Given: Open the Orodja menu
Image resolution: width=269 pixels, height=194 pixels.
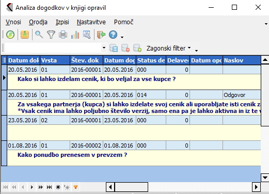Looking at the screenshot, I should [38, 22].
